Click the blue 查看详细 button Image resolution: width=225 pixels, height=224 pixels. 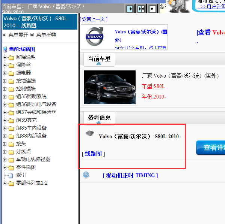tap(210, 148)
